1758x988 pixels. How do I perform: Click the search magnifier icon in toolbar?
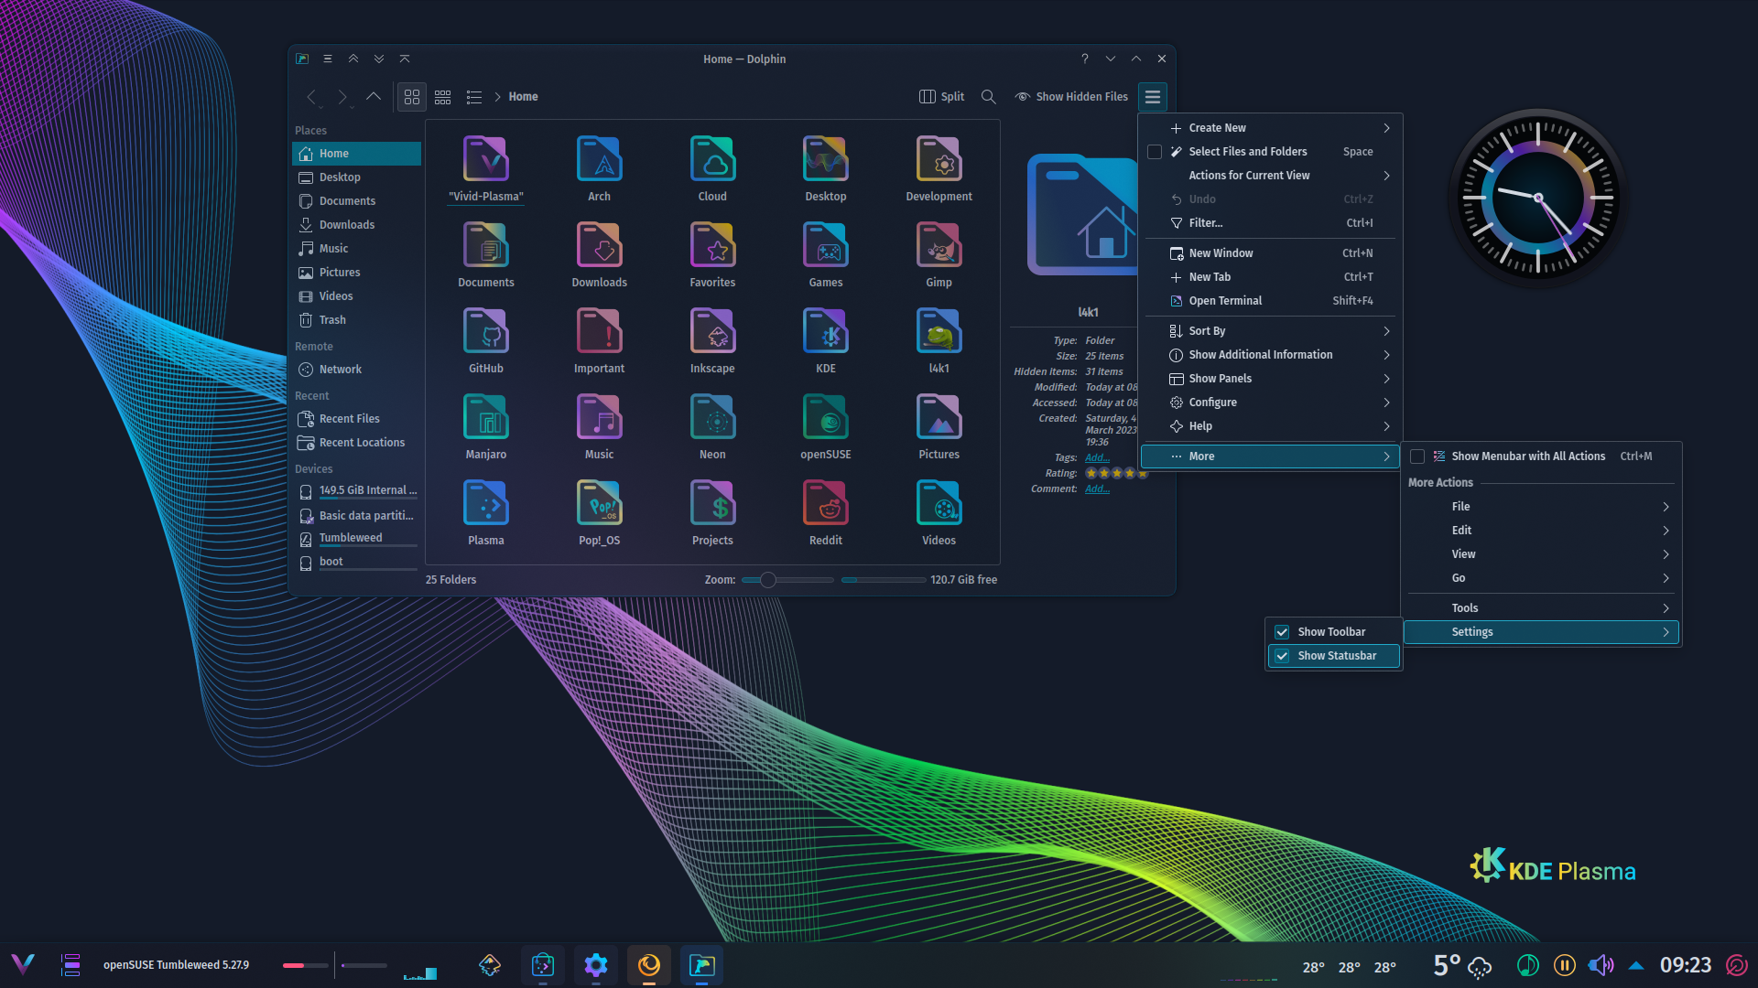pos(989,96)
